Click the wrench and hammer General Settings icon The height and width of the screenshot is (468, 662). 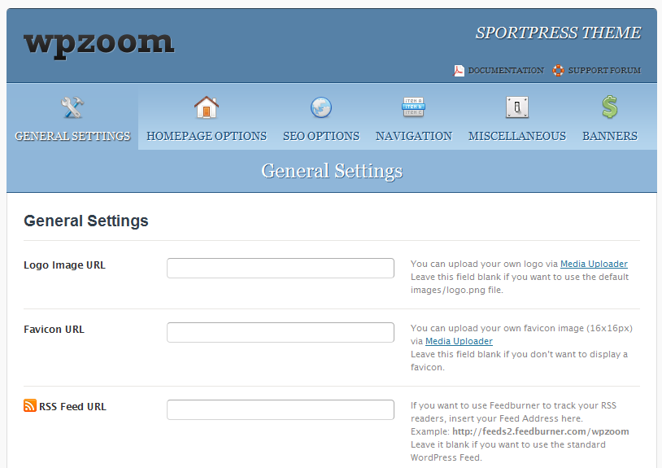pos(72,107)
